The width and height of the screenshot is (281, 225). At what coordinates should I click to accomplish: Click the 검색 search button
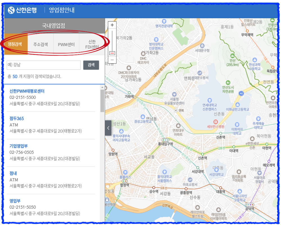coord(91,65)
